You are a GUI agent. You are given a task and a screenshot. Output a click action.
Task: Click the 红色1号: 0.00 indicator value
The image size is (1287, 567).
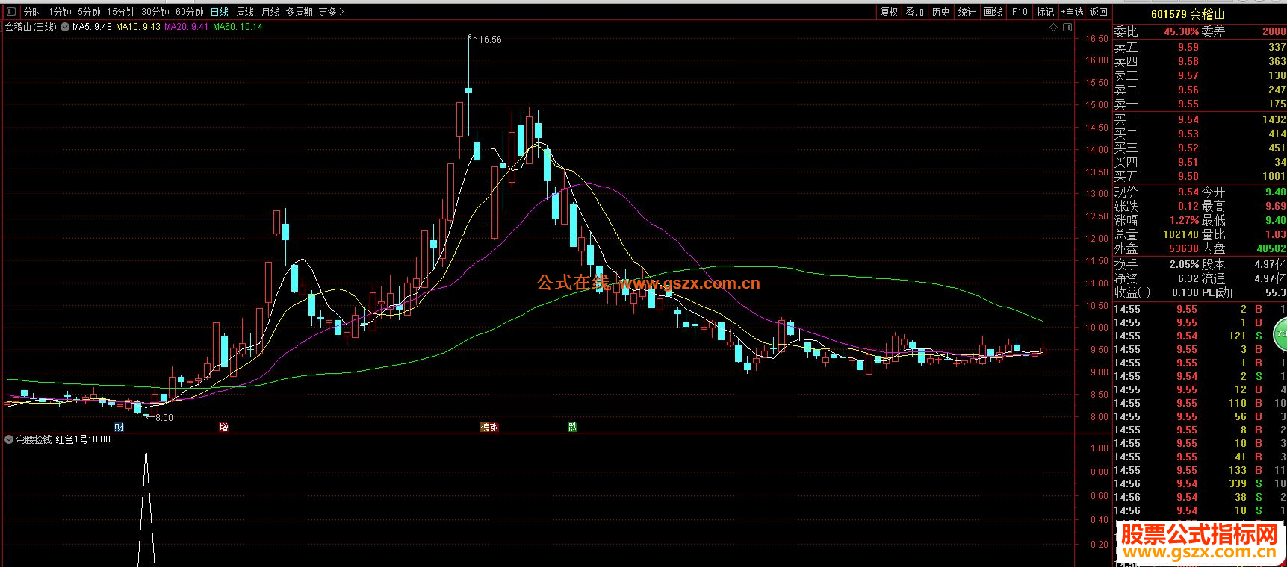click(83, 439)
